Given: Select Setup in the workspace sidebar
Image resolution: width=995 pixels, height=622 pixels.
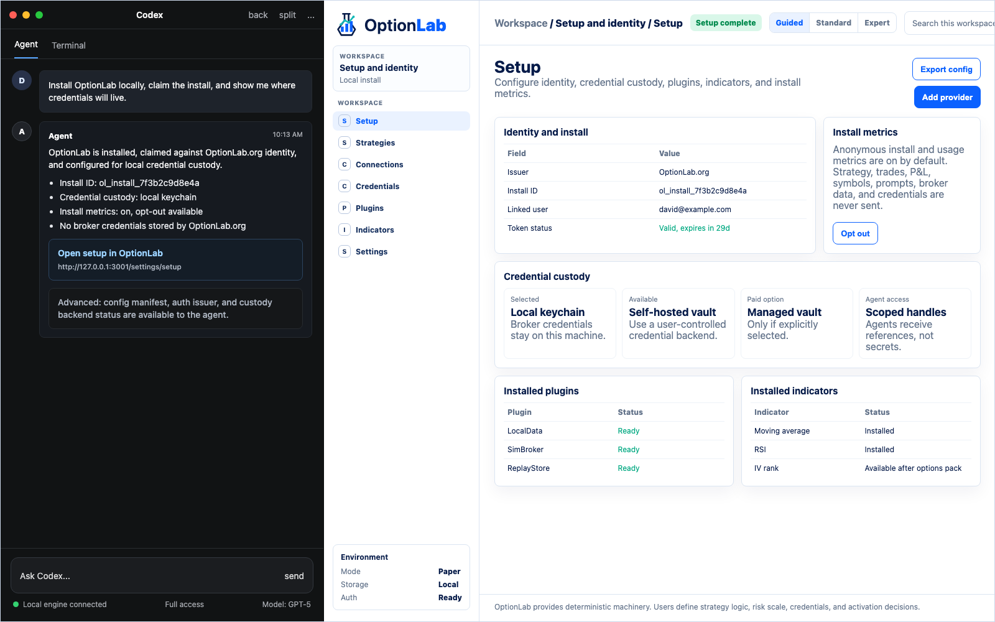Looking at the screenshot, I should pos(401,121).
